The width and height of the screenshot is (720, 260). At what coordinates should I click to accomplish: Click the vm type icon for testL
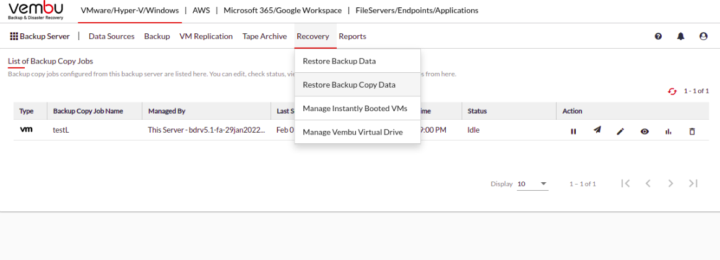coord(26,130)
